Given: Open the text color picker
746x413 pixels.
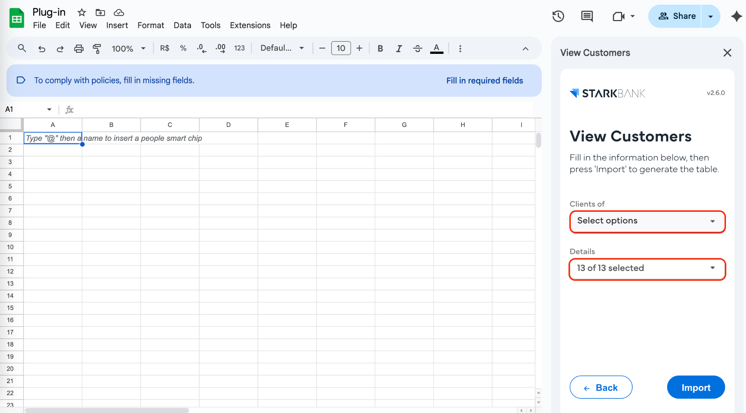Looking at the screenshot, I should (x=436, y=48).
